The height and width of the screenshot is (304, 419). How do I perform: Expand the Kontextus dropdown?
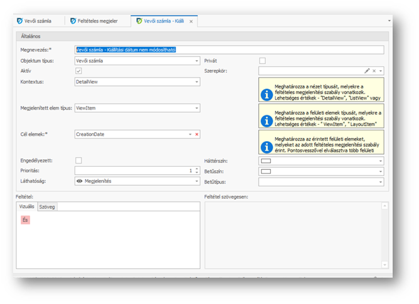(196, 81)
